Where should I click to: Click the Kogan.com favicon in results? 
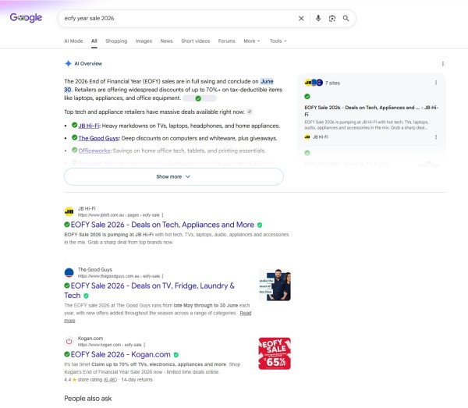69,341
